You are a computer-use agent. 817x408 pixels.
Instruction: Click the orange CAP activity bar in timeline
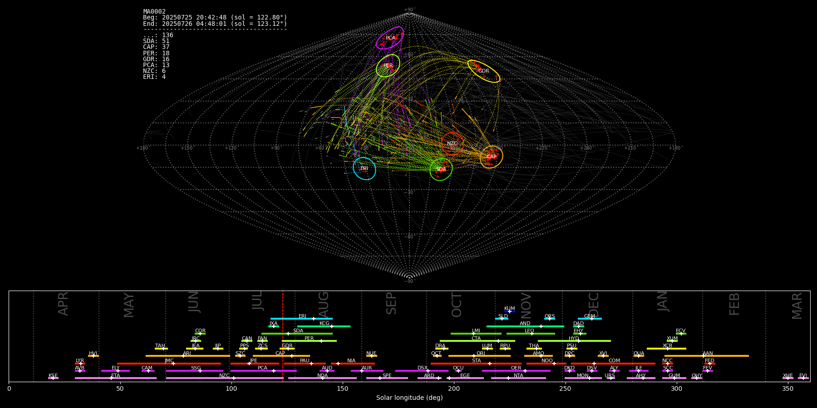tap(281, 356)
